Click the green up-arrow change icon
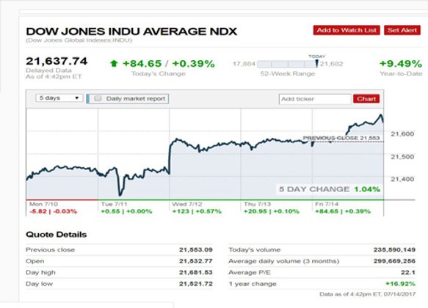 pos(114,64)
